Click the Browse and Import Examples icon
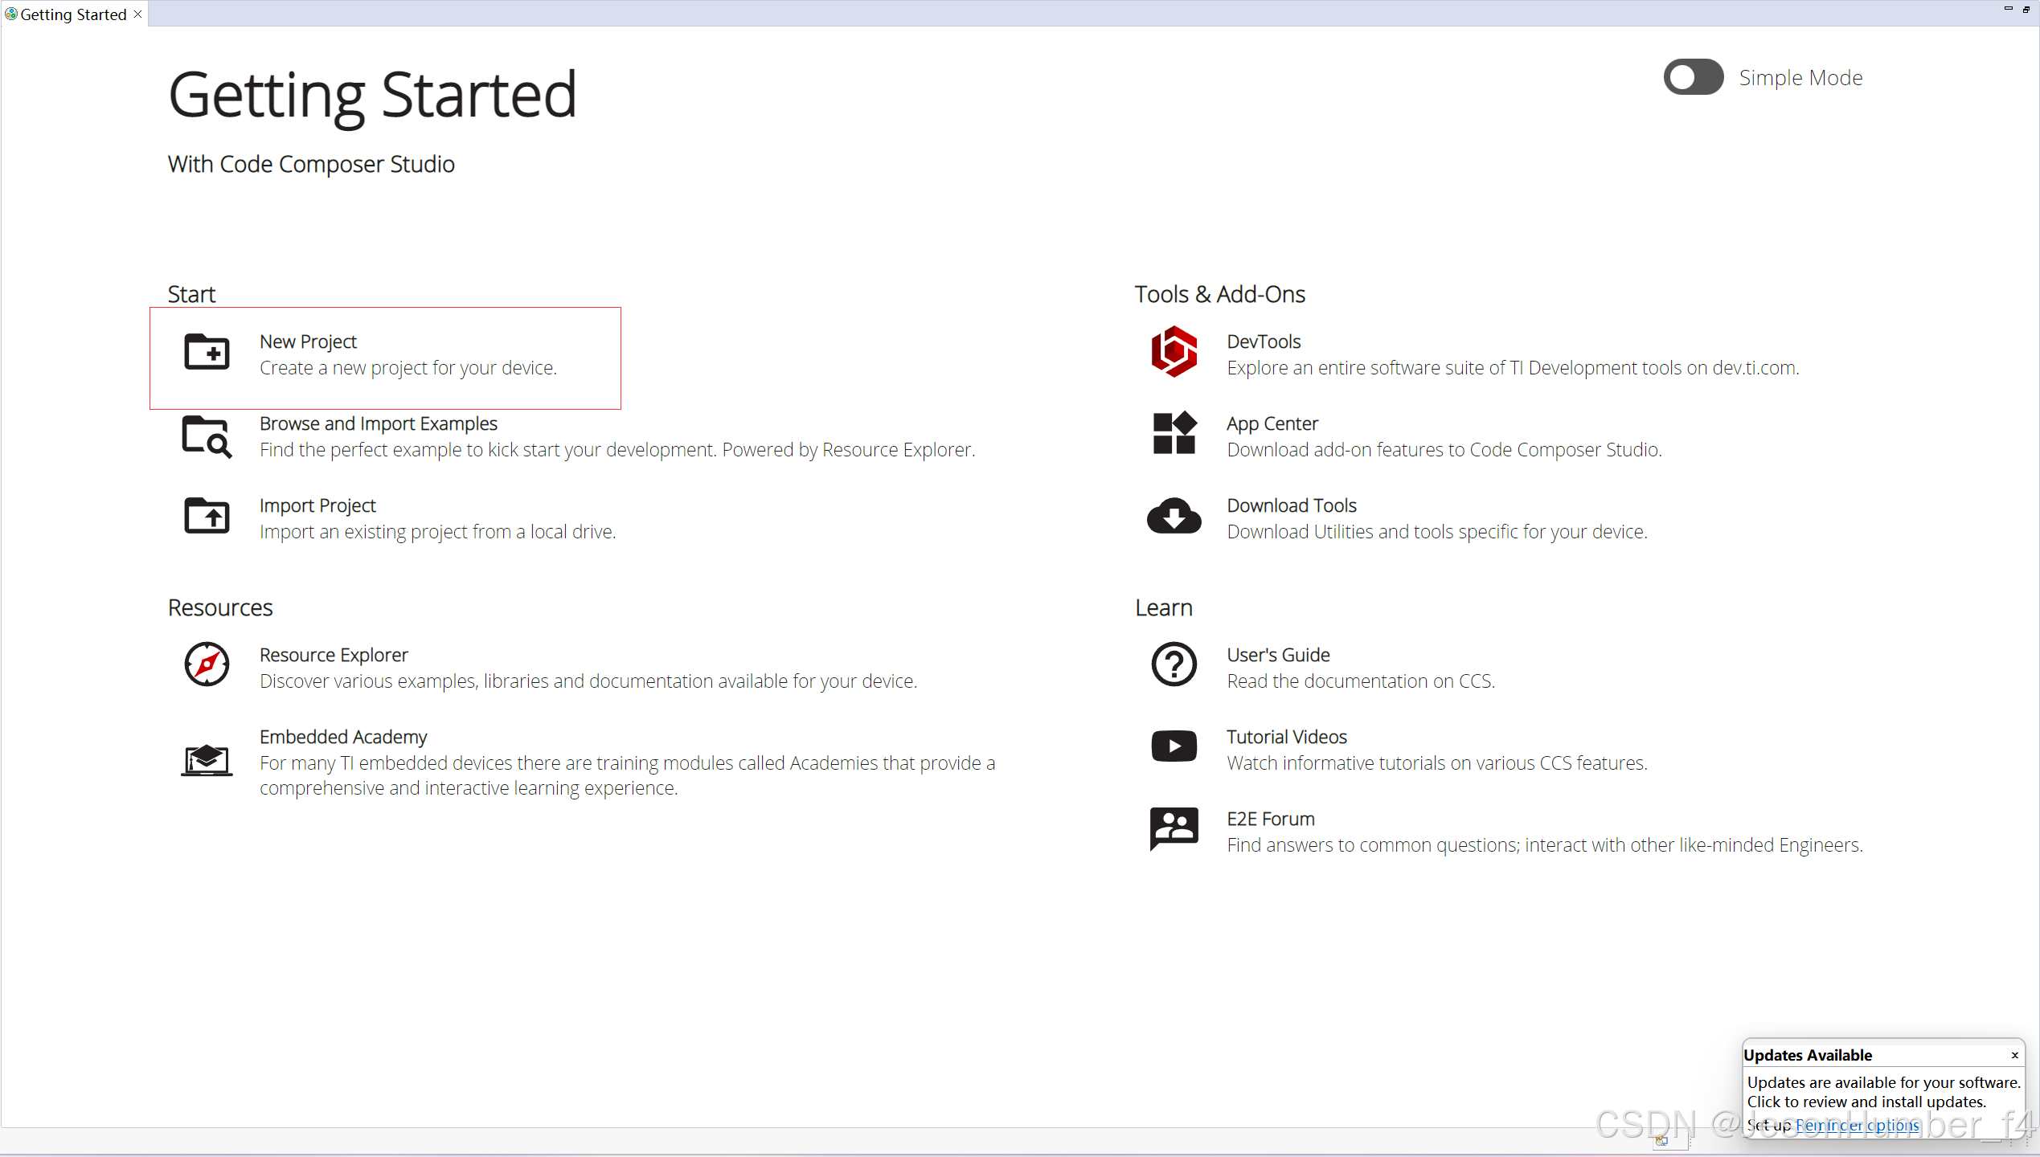The height and width of the screenshot is (1157, 2040). (207, 436)
